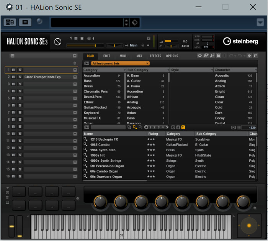Switch to the OPTIONS tab
268x241 pixels.
coord(172,56)
